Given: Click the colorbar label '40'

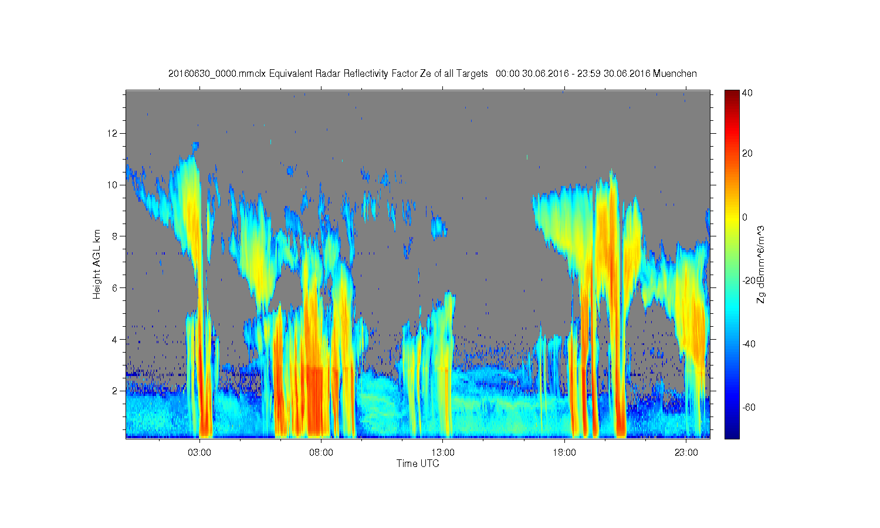Looking at the screenshot, I should point(747,93).
